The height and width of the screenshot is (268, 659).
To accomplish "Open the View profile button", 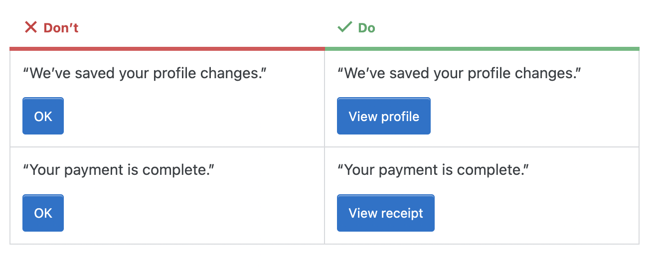I will [x=384, y=116].
